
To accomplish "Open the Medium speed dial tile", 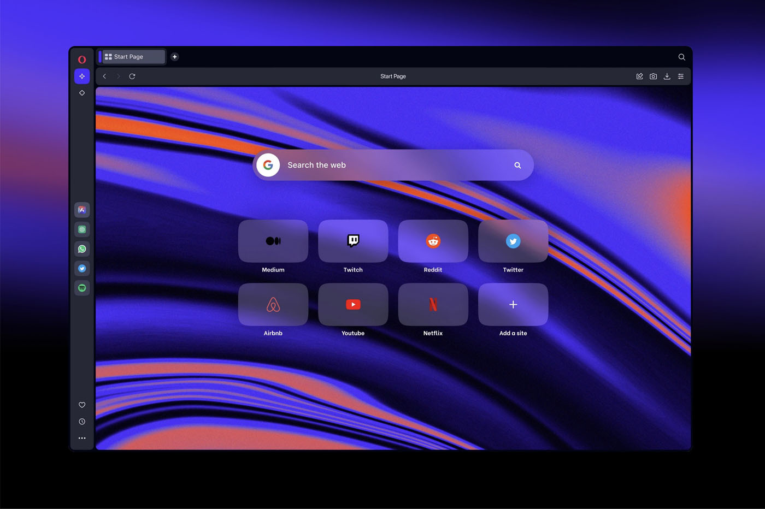I will coord(273,241).
